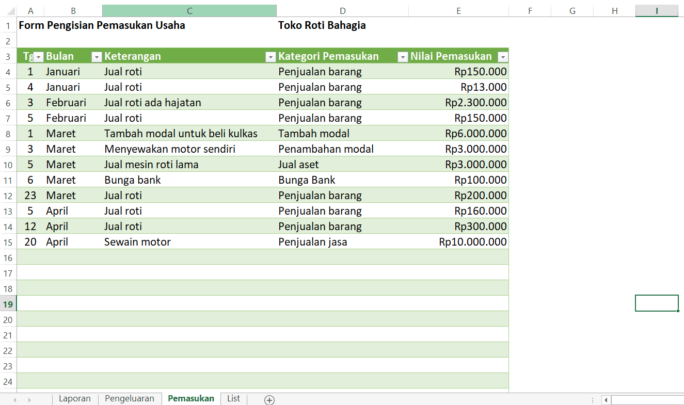Click horizontal scrollbar left arrow
The height and width of the screenshot is (405, 684).
coord(606,400)
